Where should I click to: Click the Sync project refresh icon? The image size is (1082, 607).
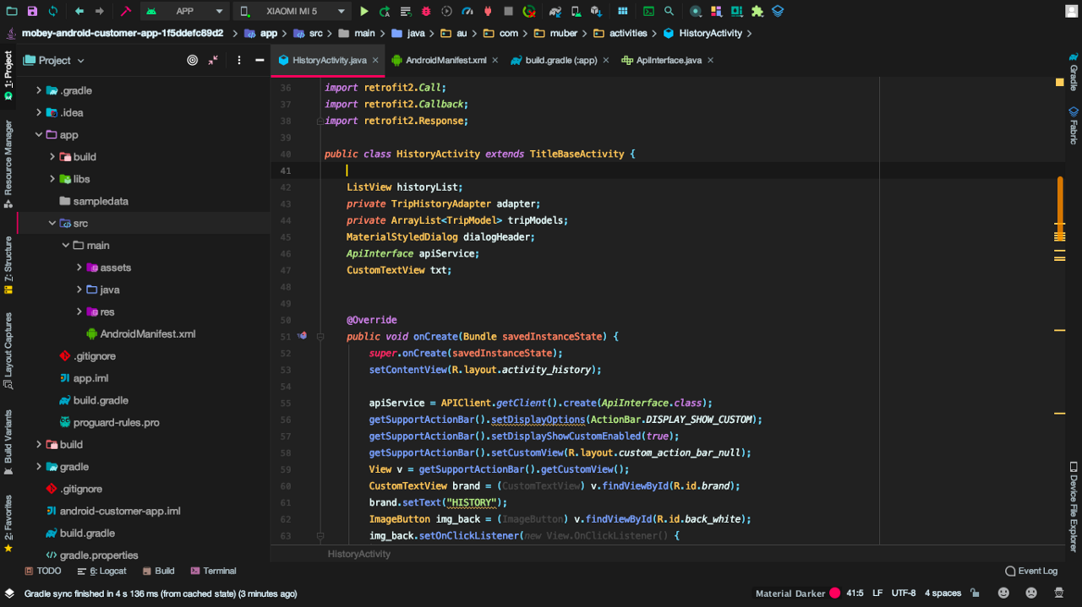click(53, 12)
